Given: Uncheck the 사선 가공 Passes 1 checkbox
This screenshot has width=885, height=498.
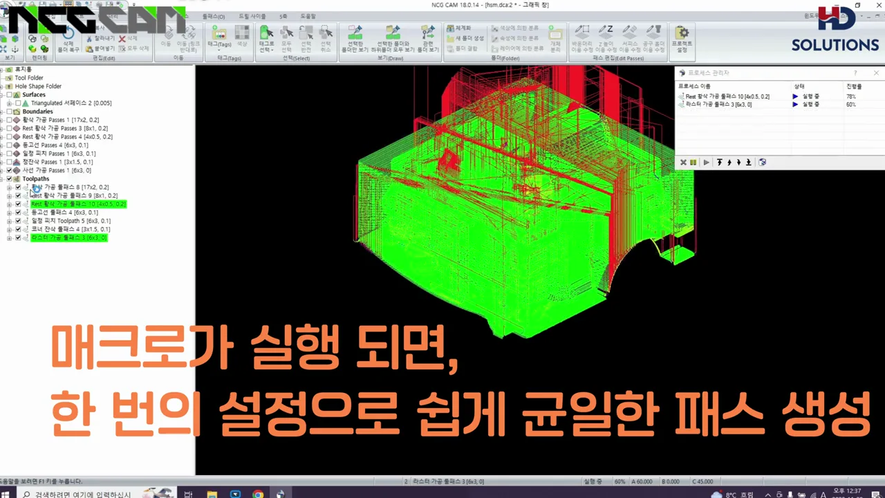Looking at the screenshot, I should tap(10, 170).
